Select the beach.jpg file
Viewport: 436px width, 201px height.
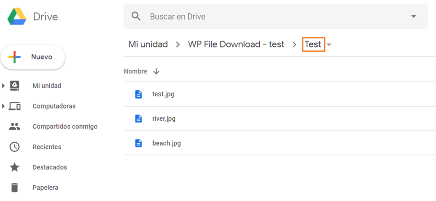[166, 143]
